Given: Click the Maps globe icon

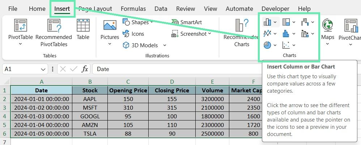Looking at the screenshot, I should tap(327, 25).
